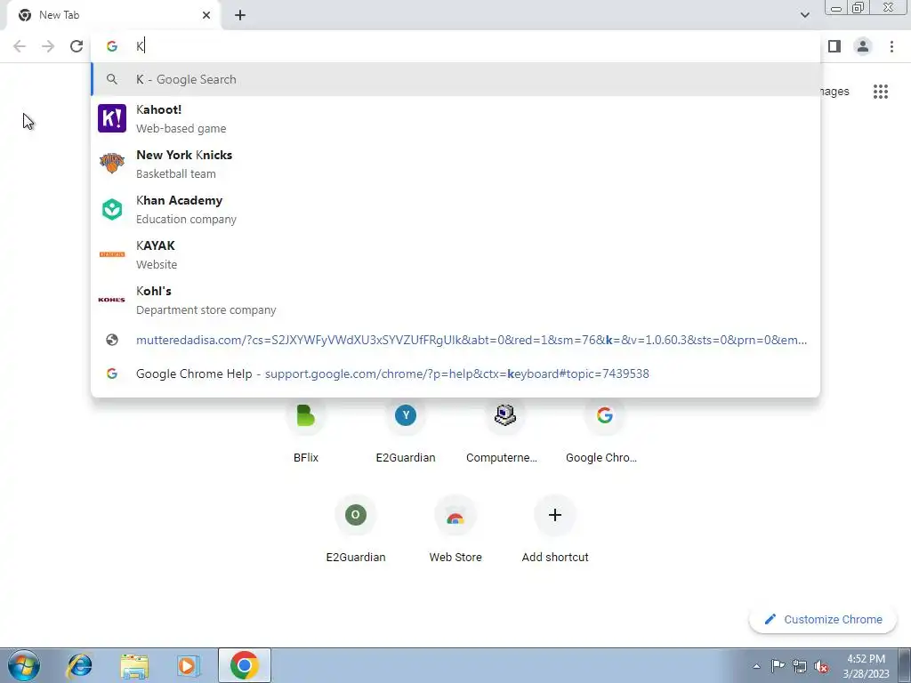Launch Internet Explorer from taskbar

click(79, 665)
